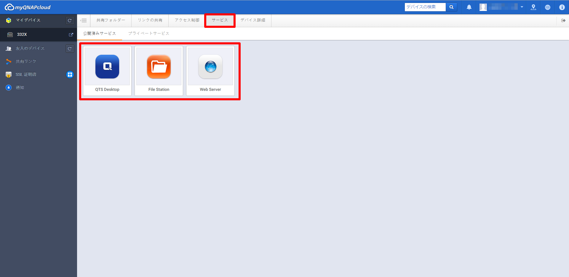Expand the user account dropdown arrow
This screenshot has width=569, height=277.
(522, 7)
